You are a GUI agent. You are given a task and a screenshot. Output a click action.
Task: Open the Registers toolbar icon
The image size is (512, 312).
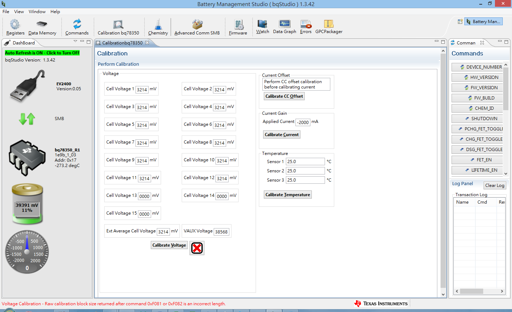pyautogui.click(x=15, y=25)
